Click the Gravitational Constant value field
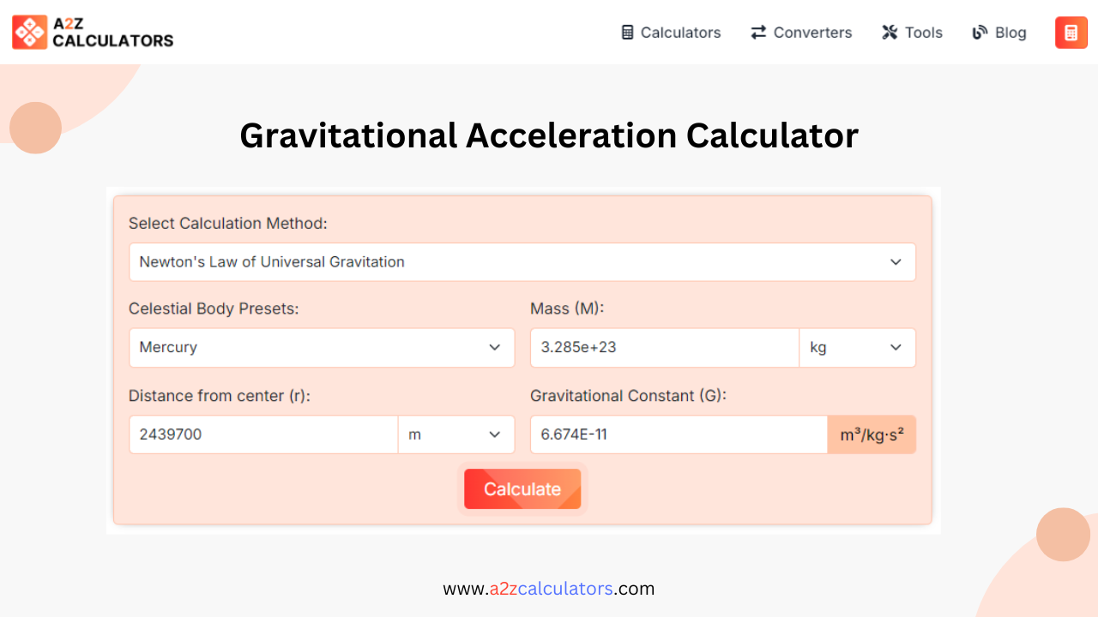This screenshot has width=1098, height=617. (678, 434)
